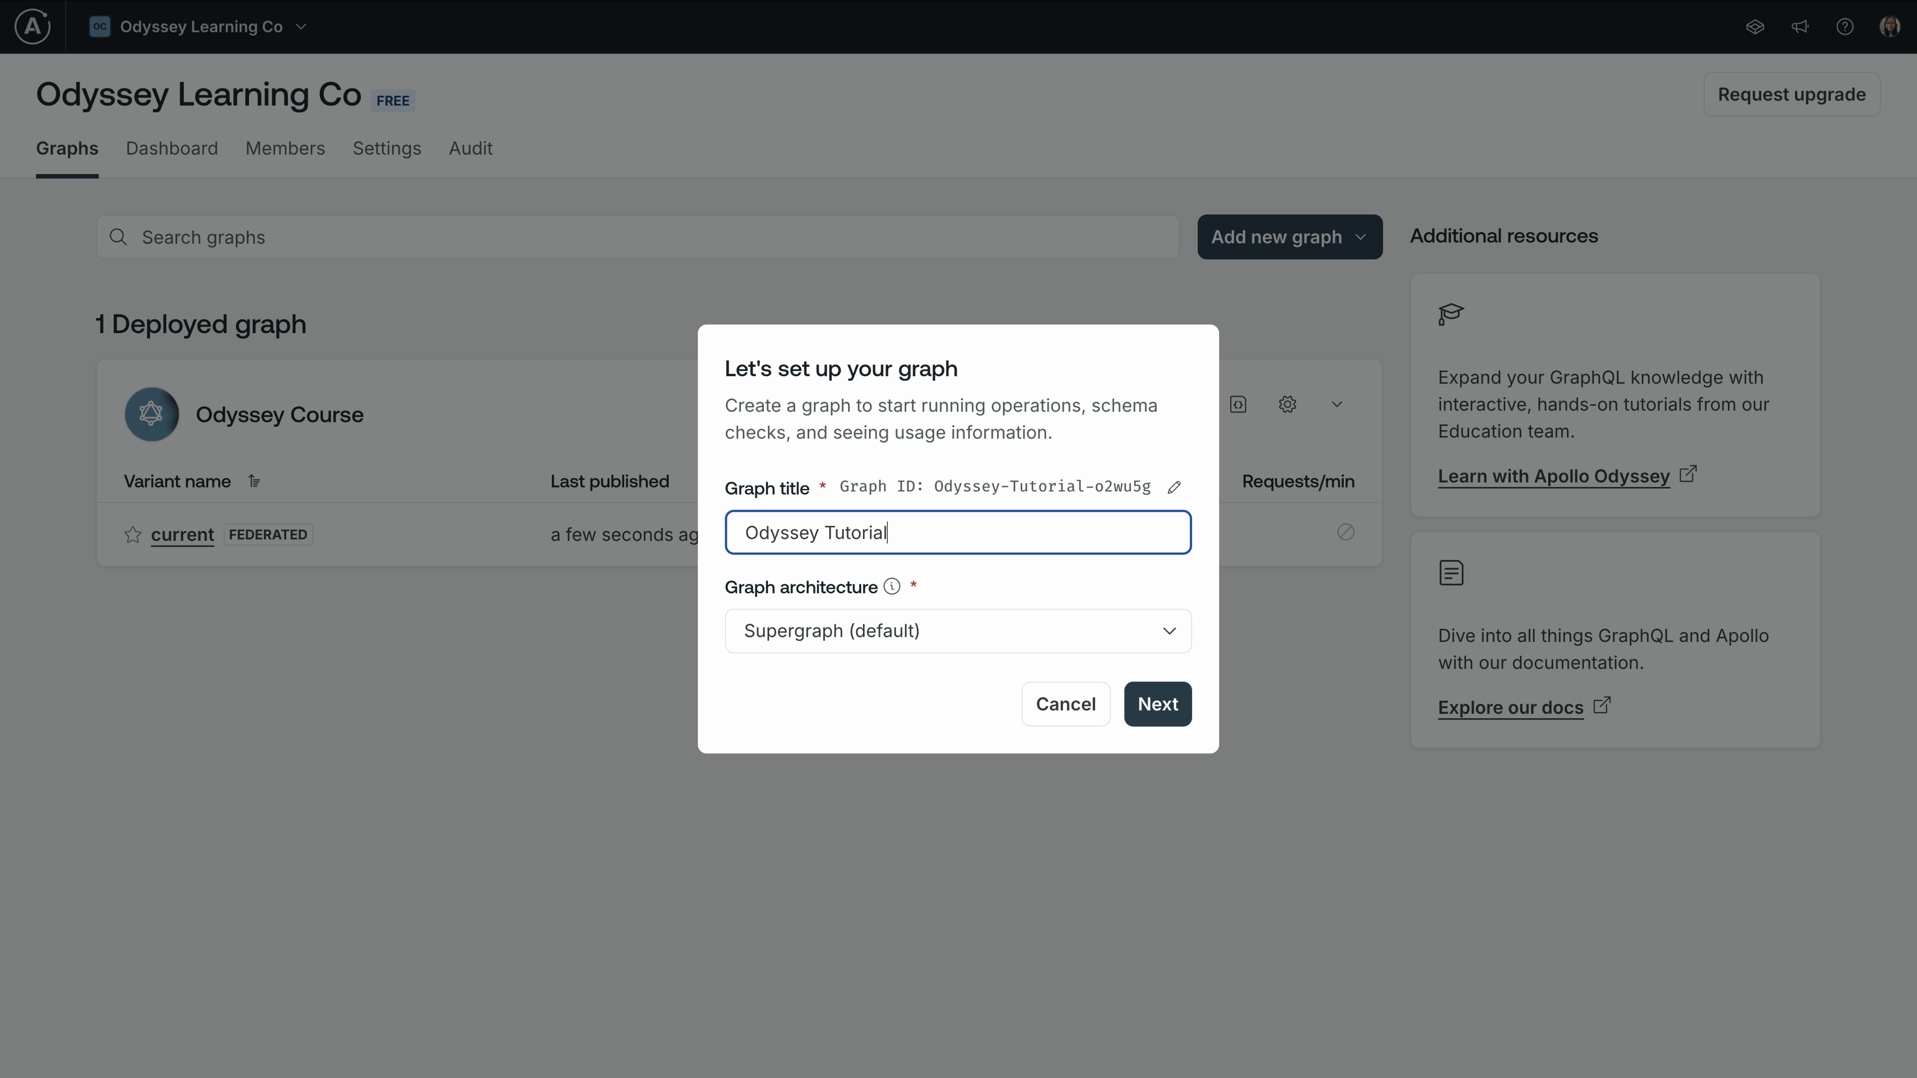The image size is (1917, 1078).
Task: Click the pencil icon to edit Graph ID
Action: 1174,487
